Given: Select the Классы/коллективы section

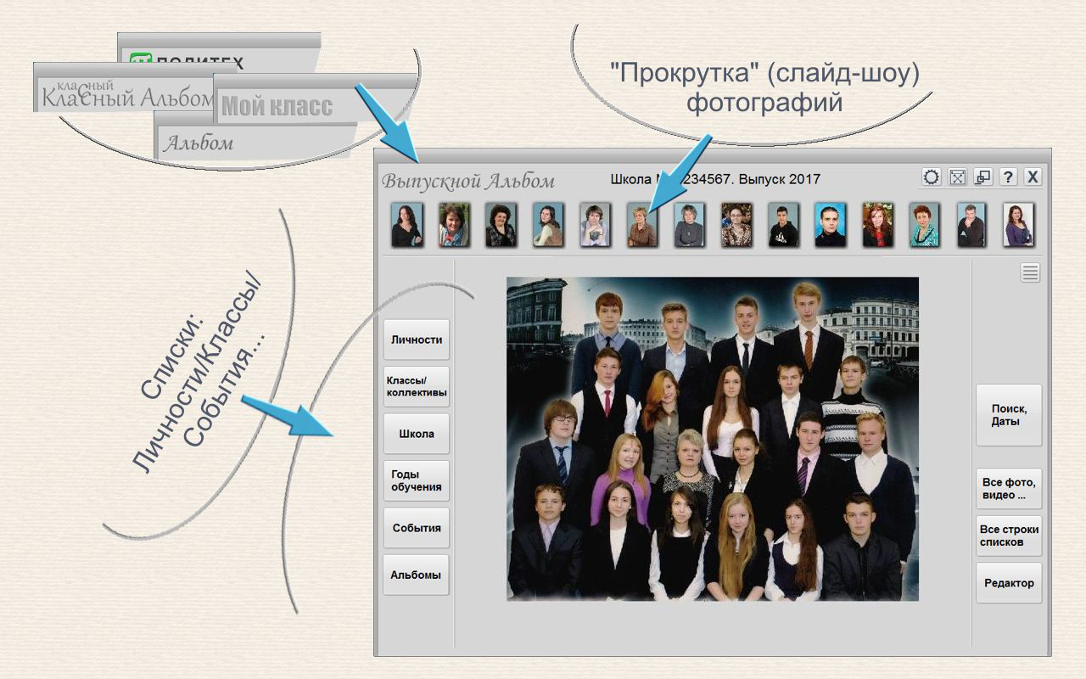Looking at the screenshot, I should (x=416, y=386).
